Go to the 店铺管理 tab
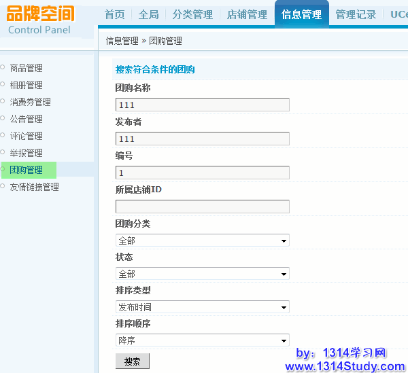The width and height of the screenshot is (408, 373). (x=247, y=14)
